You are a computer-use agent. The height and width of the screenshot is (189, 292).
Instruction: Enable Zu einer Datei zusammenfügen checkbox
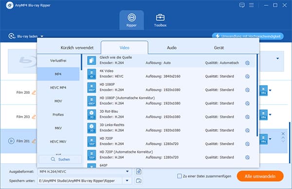(x=179, y=176)
